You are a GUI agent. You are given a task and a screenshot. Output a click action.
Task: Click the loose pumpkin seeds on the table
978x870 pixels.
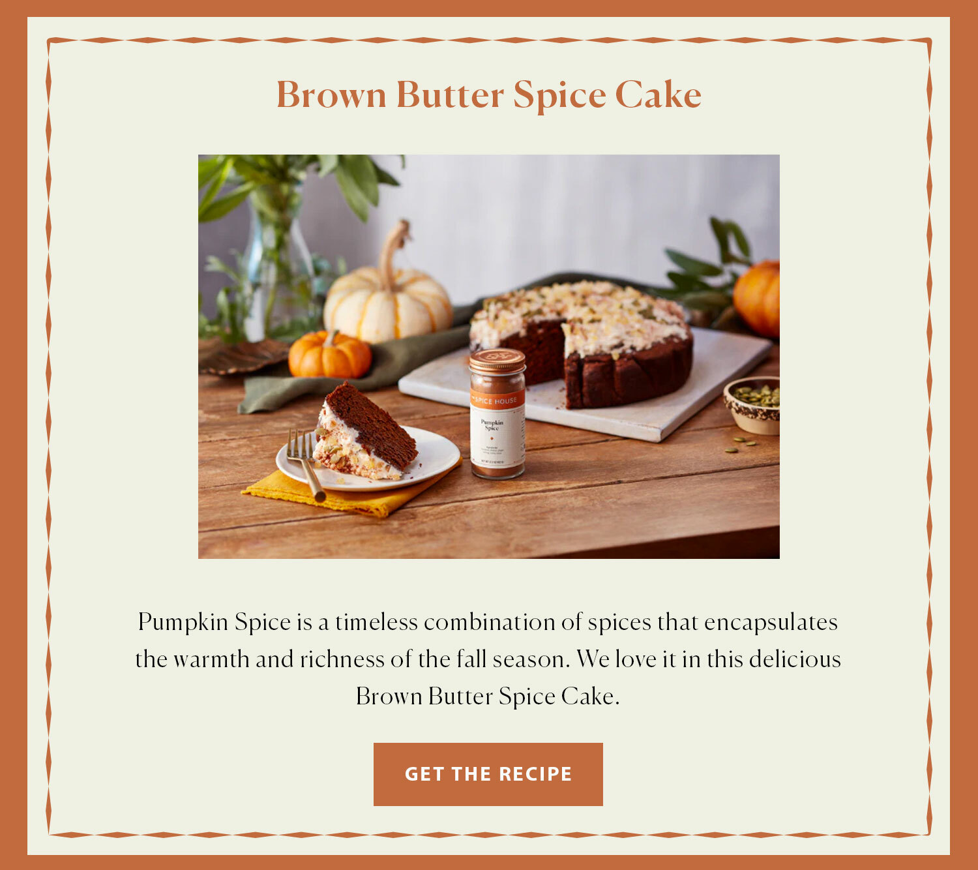point(741,445)
